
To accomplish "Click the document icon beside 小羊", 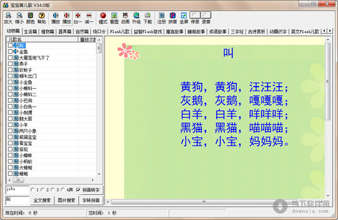I will [x=16, y=124].
